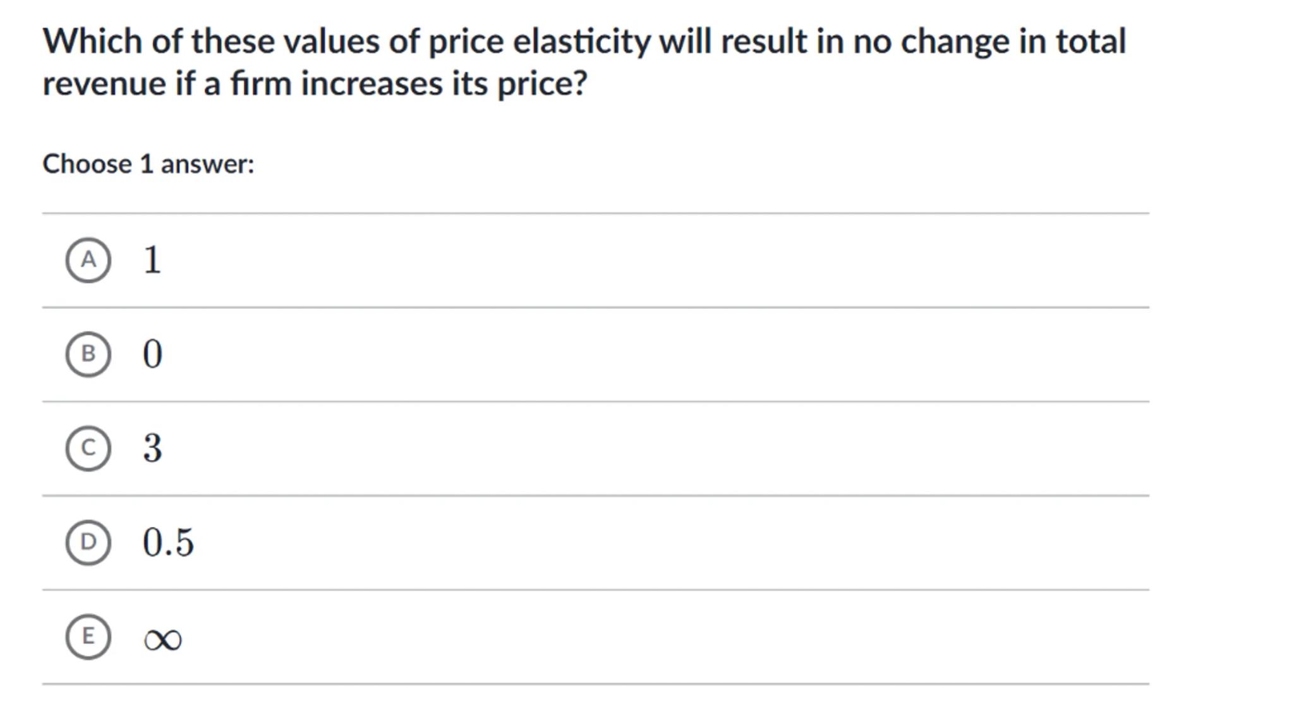The image size is (1294, 719).
Task: Choose the circle labeled C
Action: tap(88, 448)
